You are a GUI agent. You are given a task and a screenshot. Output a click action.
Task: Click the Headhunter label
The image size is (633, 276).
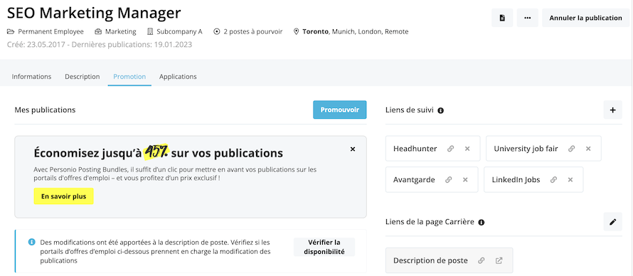[x=415, y=149]
